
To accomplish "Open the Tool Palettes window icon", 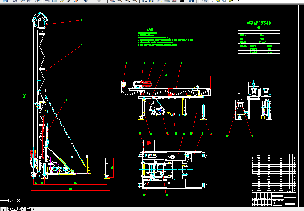I will click(159, 1).
